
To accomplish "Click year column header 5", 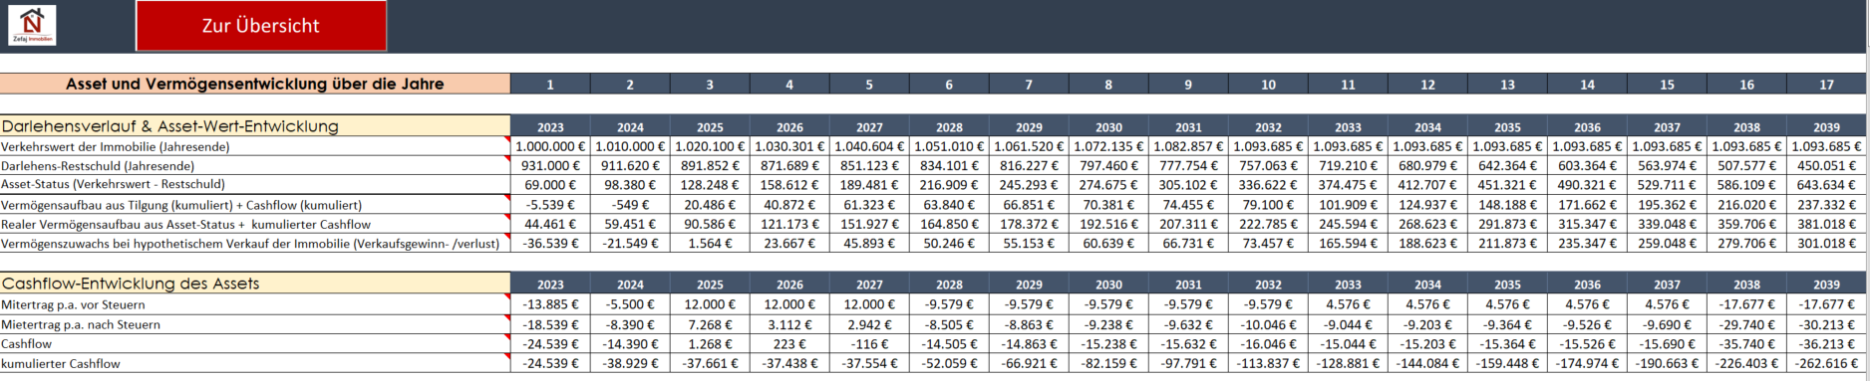I will [869, 85].
